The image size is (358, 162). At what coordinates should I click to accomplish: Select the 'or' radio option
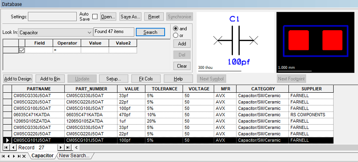coord(176,36)
